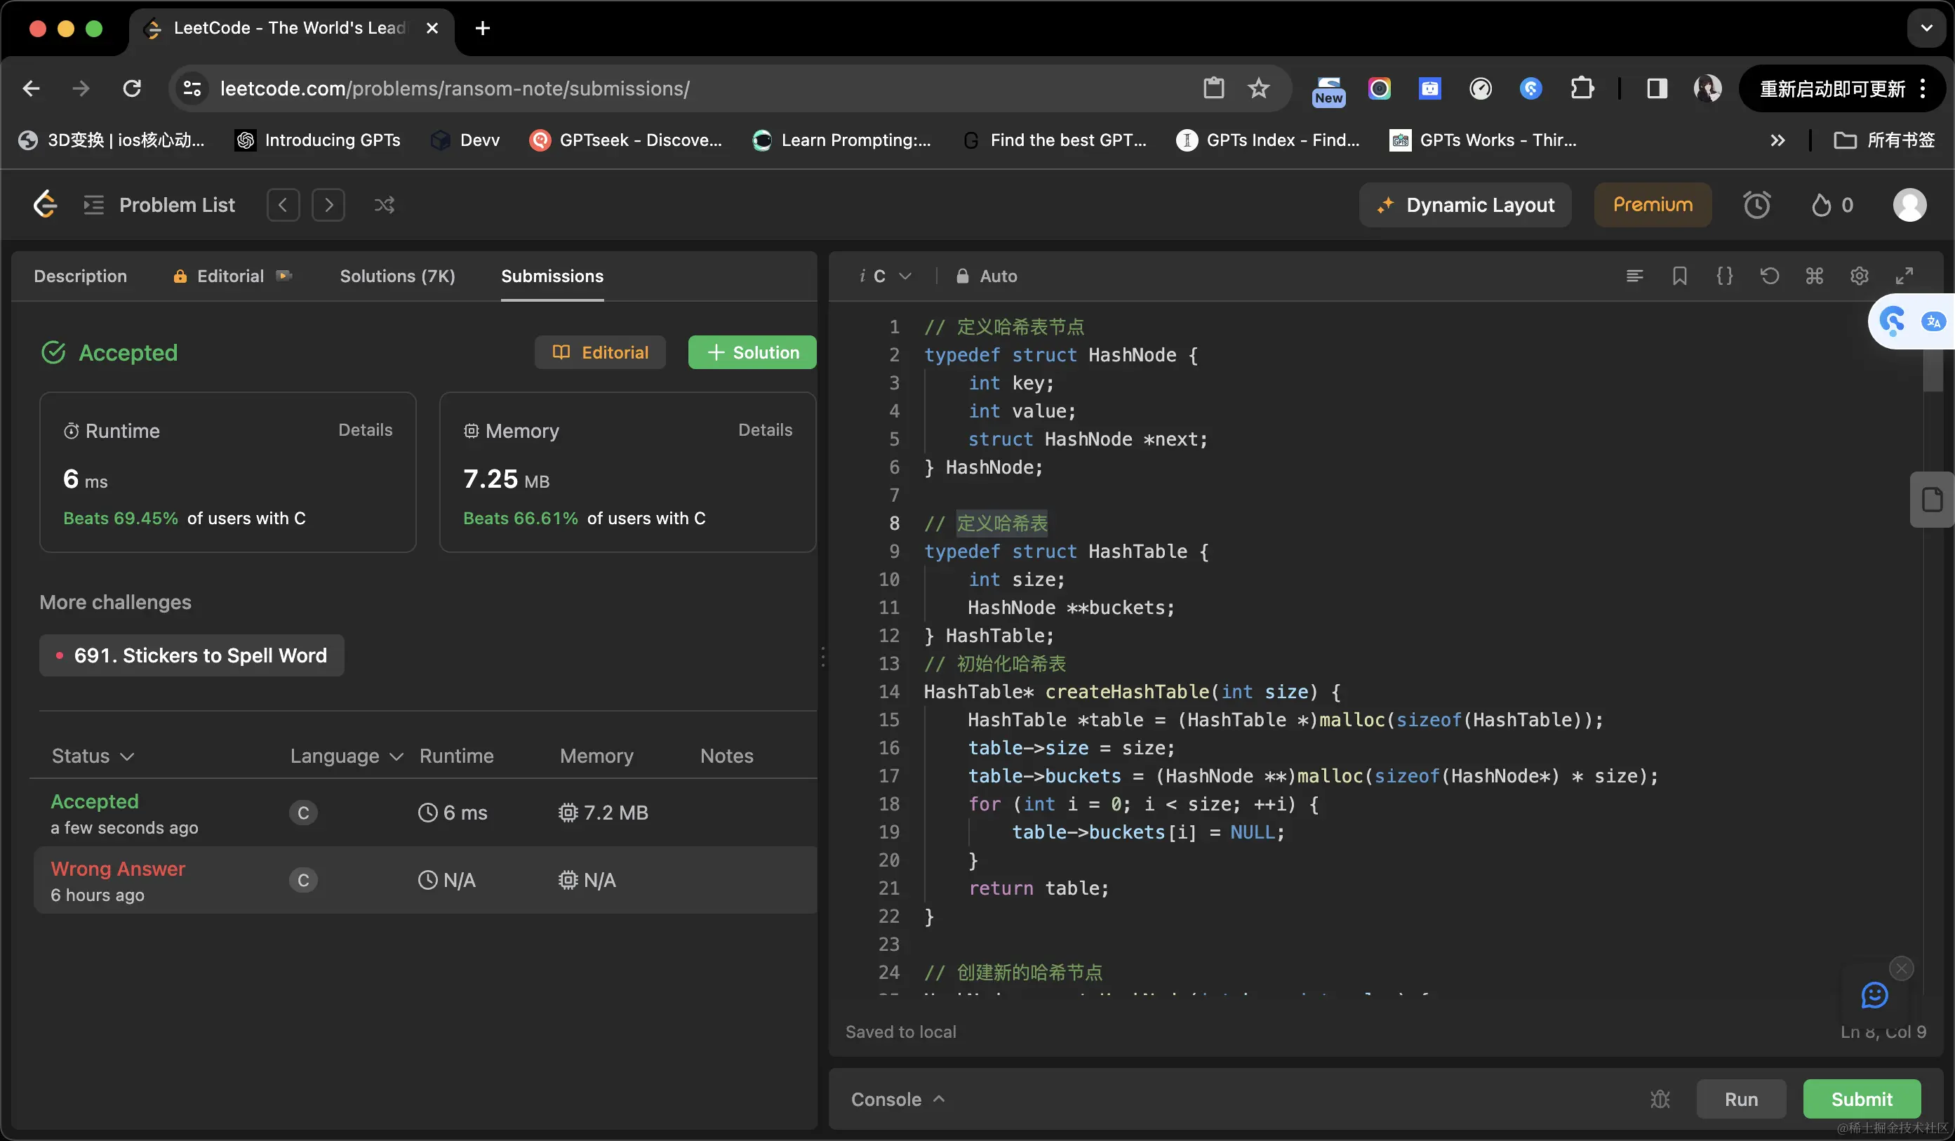
Task: Expand the Status filter dropdown
Action: (93, 756)
